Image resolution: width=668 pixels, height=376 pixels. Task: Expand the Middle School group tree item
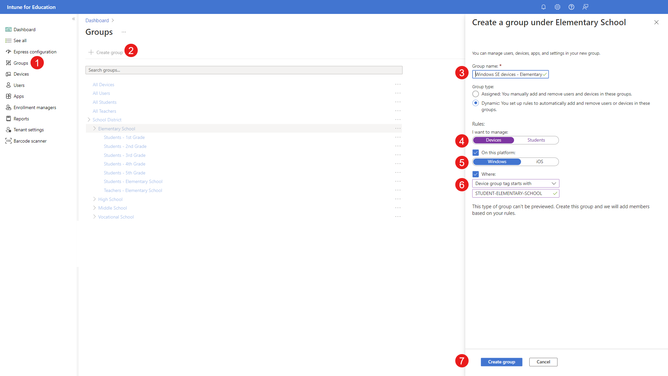point(94,208)
